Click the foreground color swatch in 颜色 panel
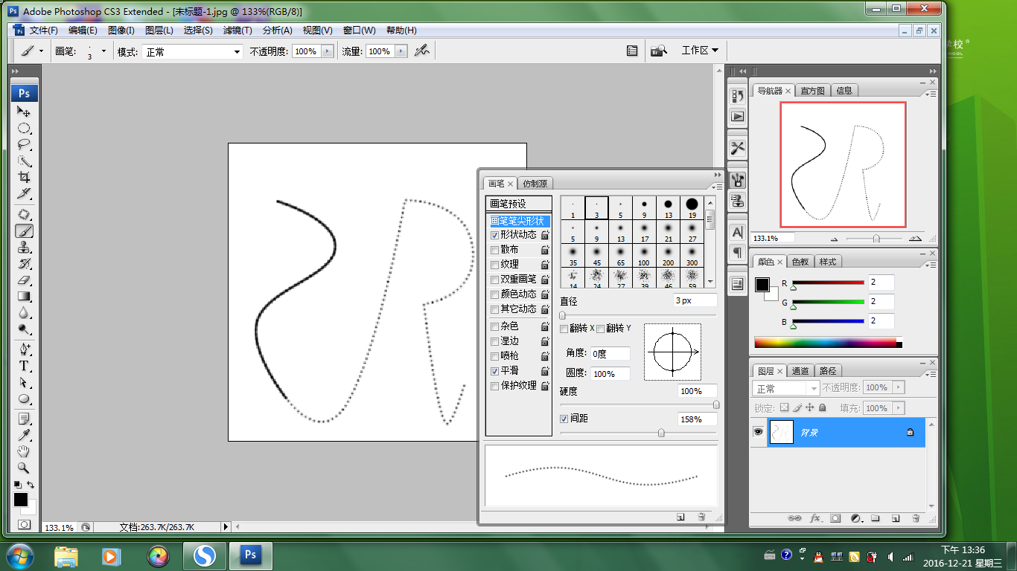This screenshot has width=1017, height=571. point(762,285)
